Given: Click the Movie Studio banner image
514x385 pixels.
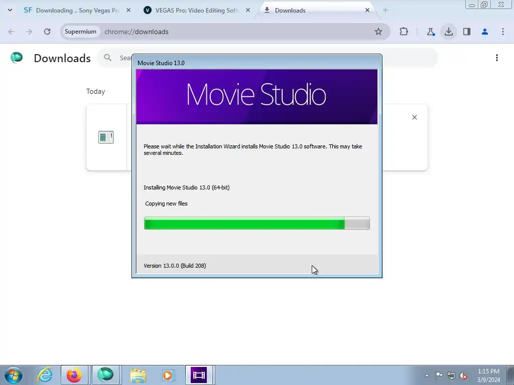Looking at the screenshot, I should (256, 97).
